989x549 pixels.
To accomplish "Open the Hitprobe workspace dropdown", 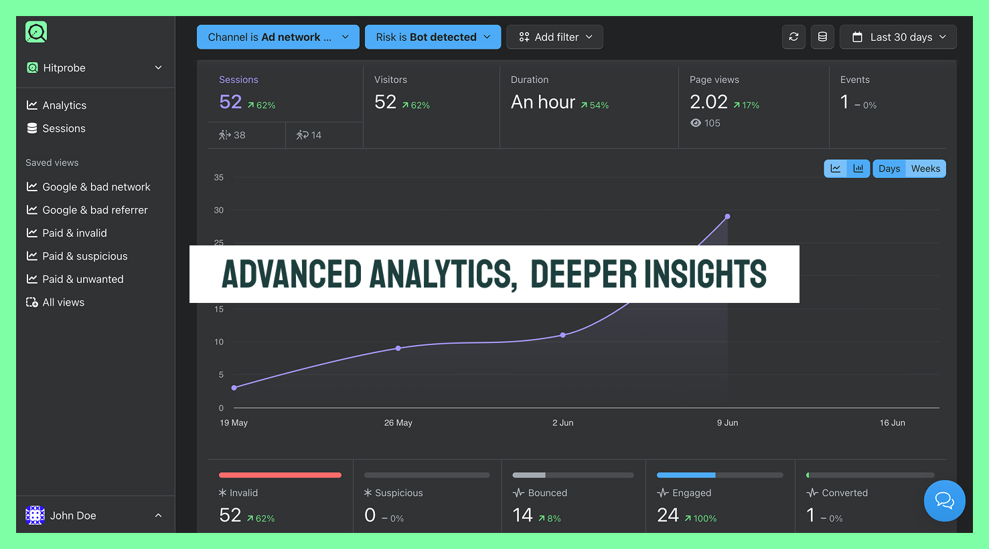I will click(x=94, y=68).
